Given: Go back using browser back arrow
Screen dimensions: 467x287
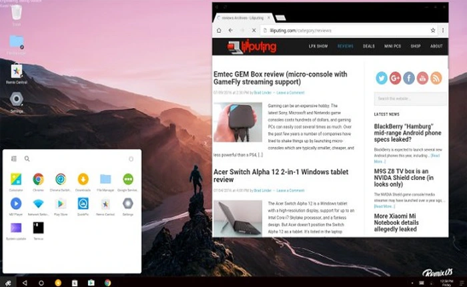Looking at the screenshot, I should (231, 31).
